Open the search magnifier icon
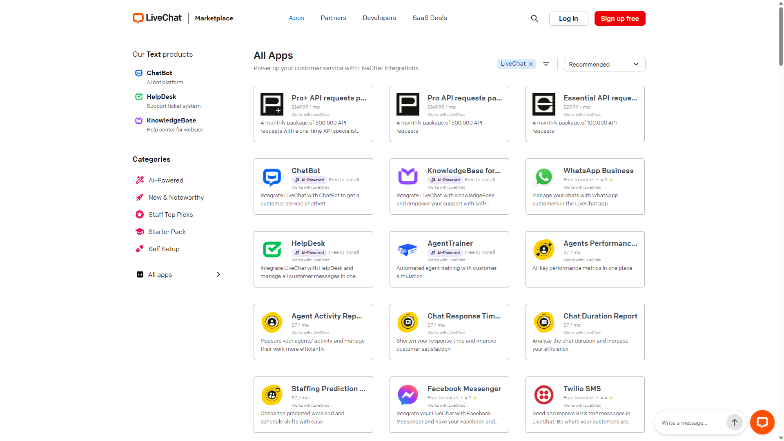 tap(535, 18)
